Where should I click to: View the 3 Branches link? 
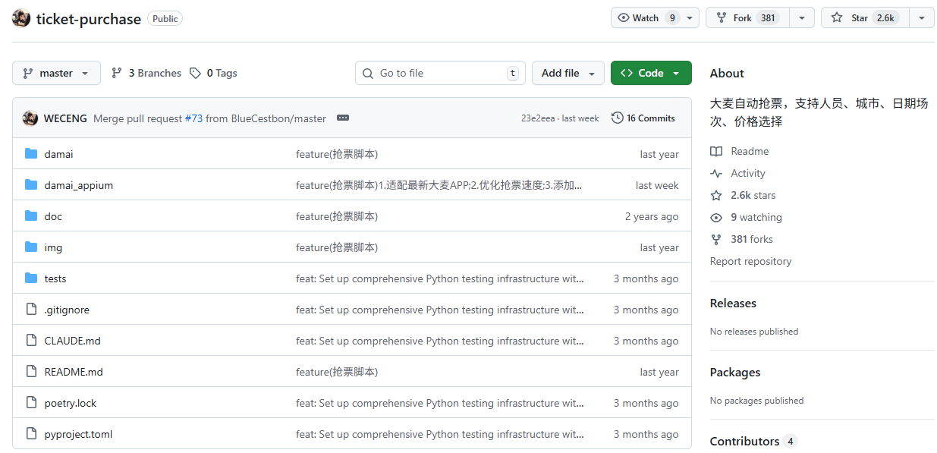(146, 73)
